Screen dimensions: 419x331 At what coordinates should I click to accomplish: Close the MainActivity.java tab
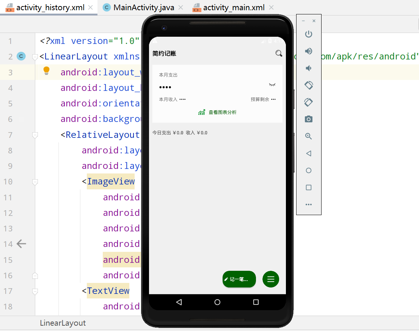(180, 8)
